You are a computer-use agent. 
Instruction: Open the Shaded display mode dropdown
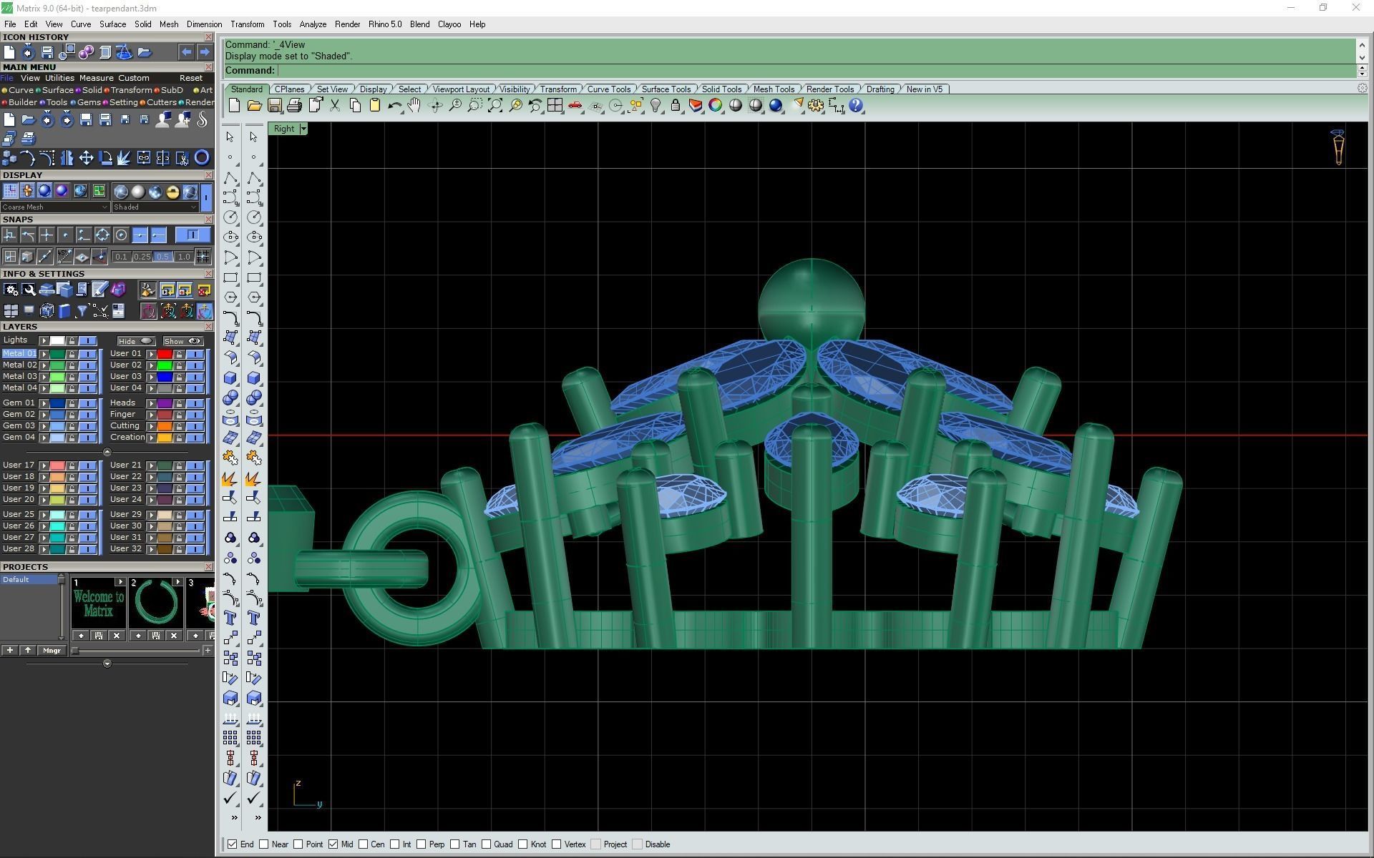click(193, 207)
